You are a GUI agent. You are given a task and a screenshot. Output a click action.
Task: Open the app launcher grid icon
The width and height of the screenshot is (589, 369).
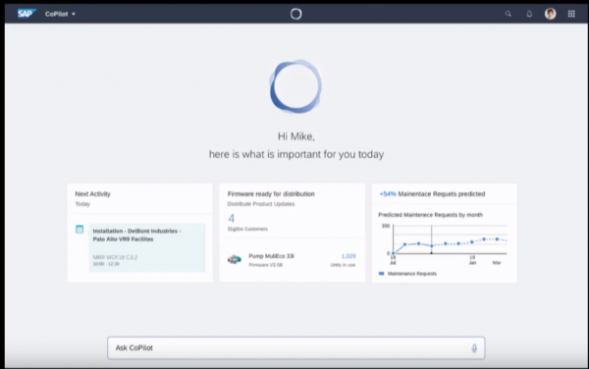tap(571, 14)
